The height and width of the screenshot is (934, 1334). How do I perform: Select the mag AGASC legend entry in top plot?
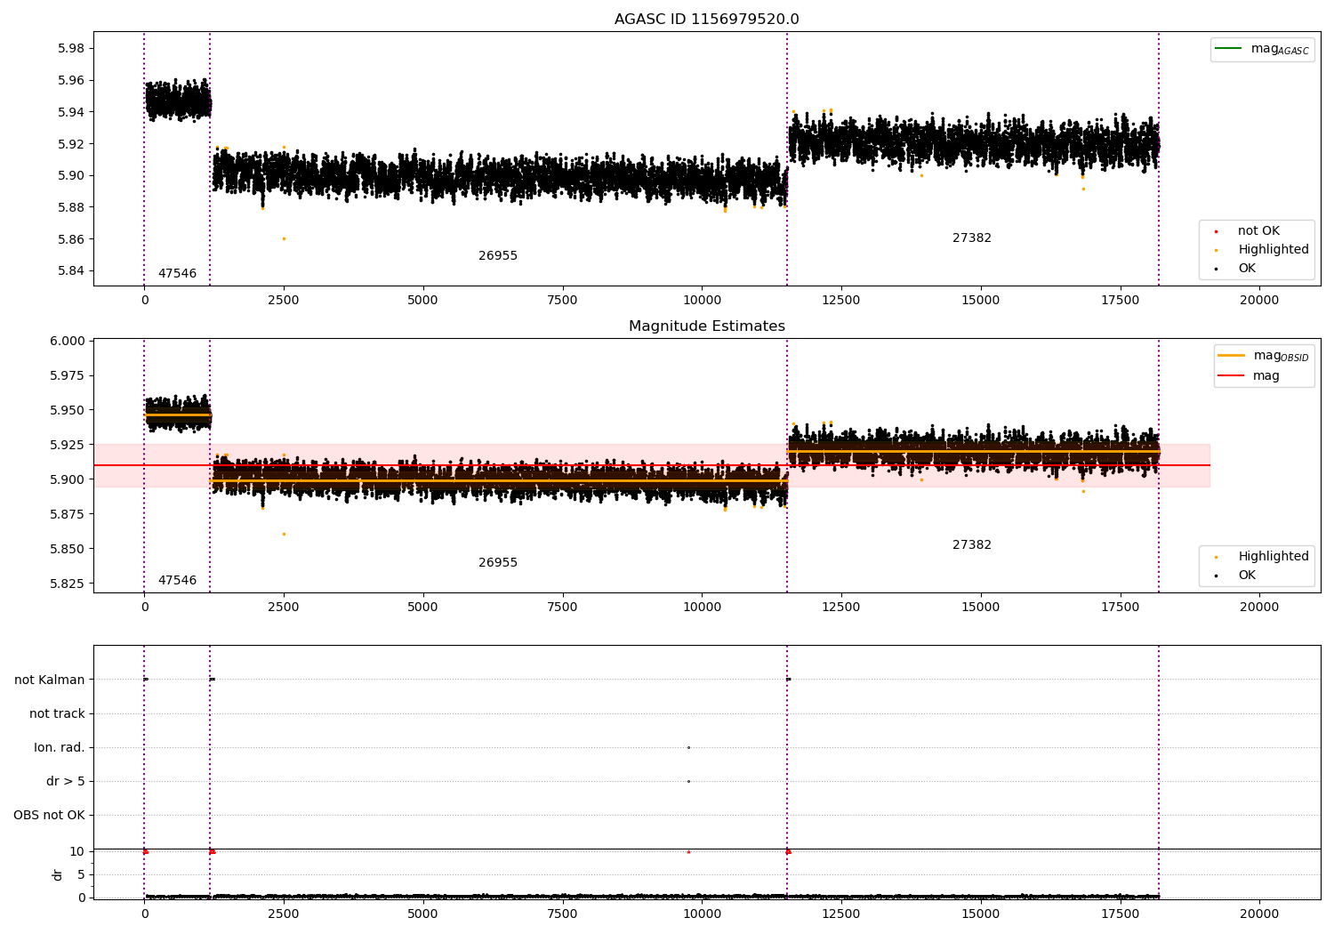[1262, 49]
